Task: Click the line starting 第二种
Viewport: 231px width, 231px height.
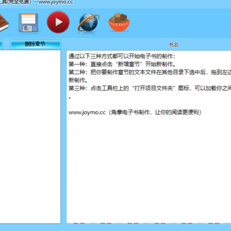Action: point(150,73)
